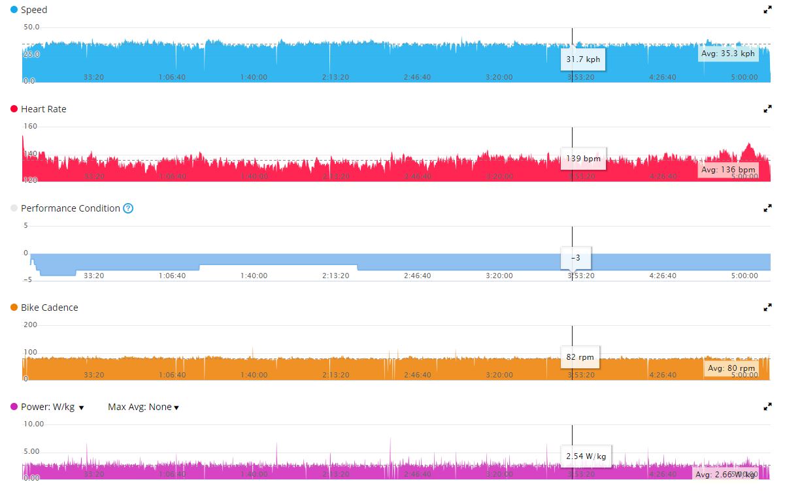The image size is (785, 493).
Task: Toggle the orange Bike Cadence legend dot
Action: tap(14, 308)
